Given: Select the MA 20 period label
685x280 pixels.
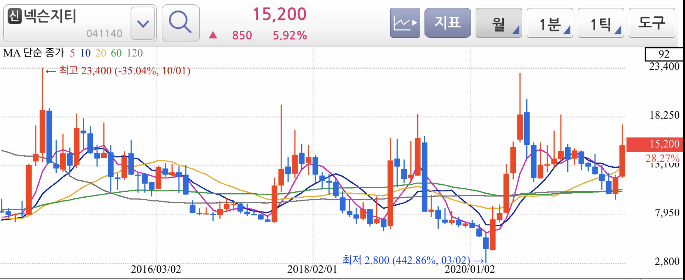Looking at the screenshot, I should click(101, 53).
